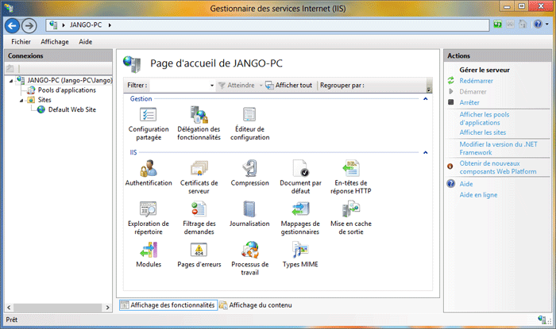Click Afficher les pools d'applications link
556x329 pixels.
[484, 118]
